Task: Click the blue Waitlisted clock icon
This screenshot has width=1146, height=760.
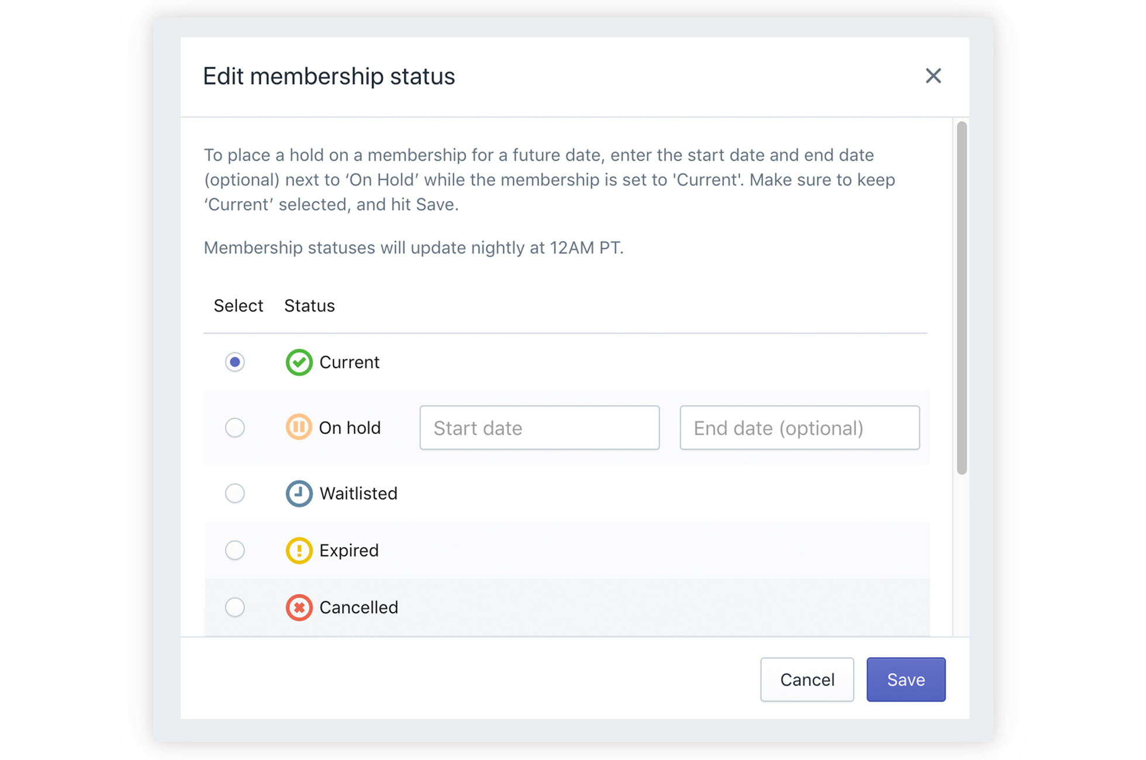Action: (299, 493)
